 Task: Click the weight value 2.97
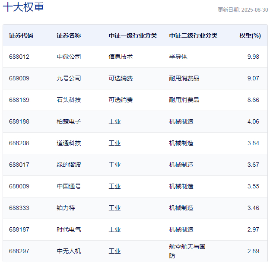pyautogui.click(x=253, y=229)
